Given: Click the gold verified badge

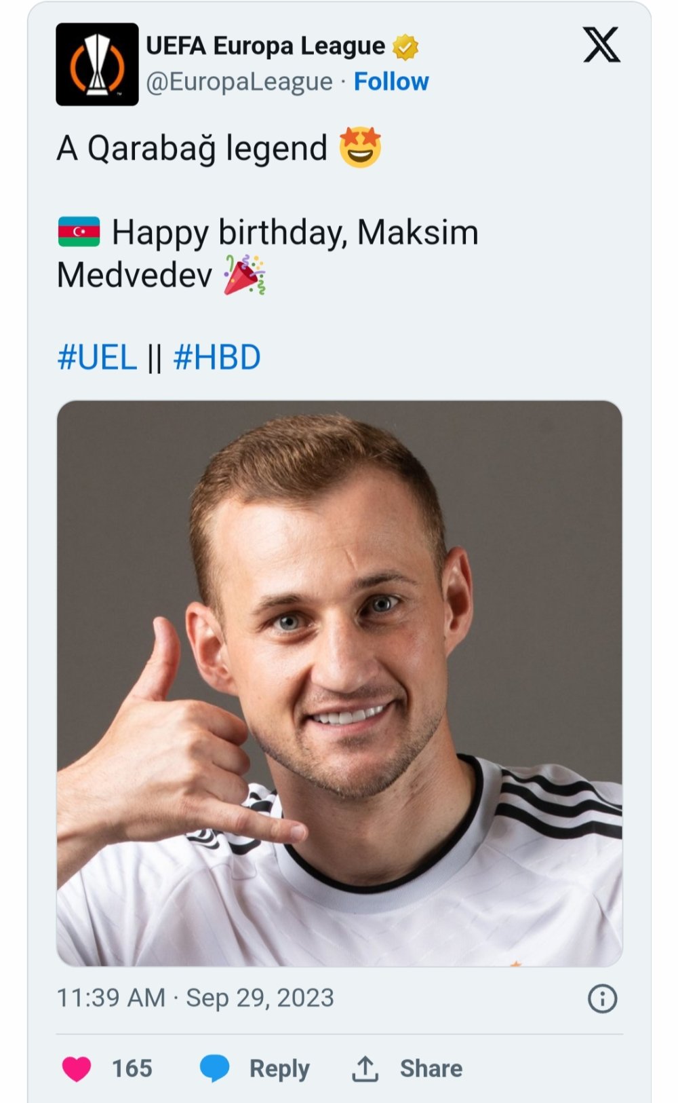Looking at the screenshot, I should [x=405, y=47].
